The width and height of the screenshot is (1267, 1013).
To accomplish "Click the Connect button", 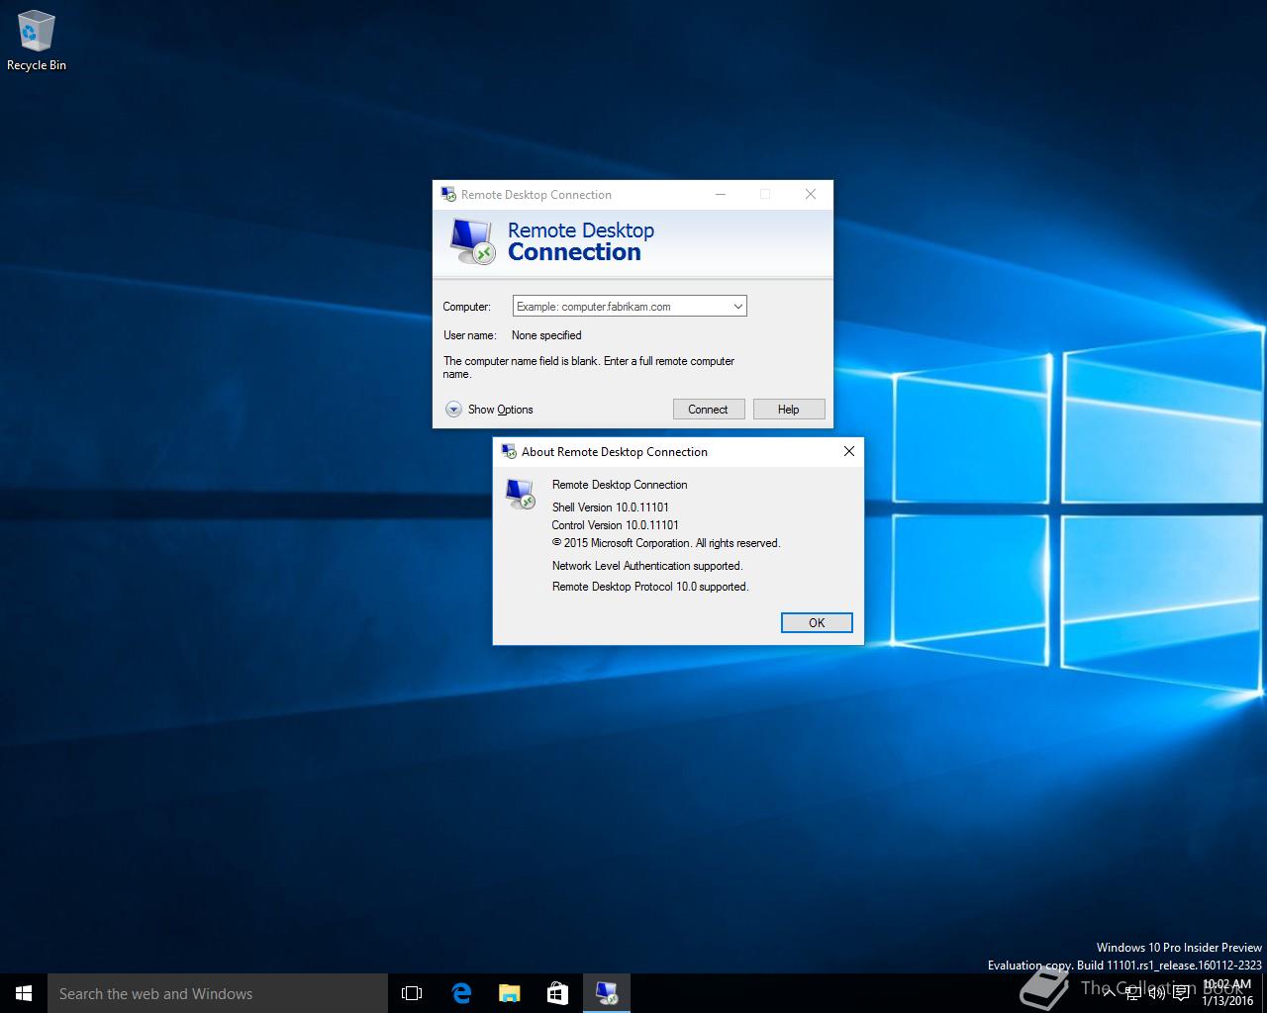I will click(x=709, y=409).
